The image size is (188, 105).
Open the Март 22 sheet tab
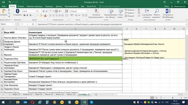(x=16, y=94)
